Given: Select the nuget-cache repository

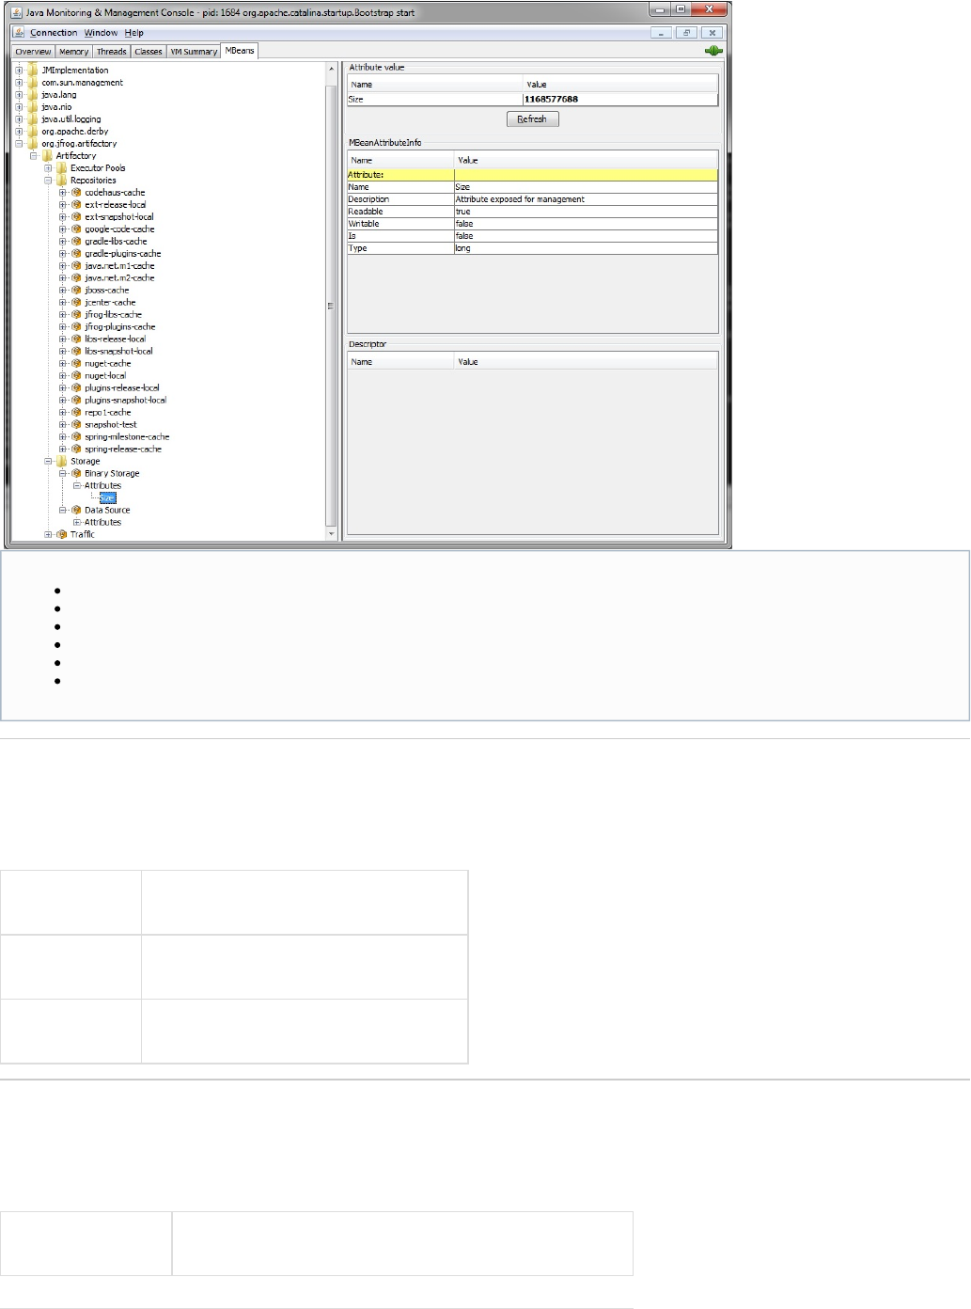Looking at the screenshot, I should coord(107,363).
